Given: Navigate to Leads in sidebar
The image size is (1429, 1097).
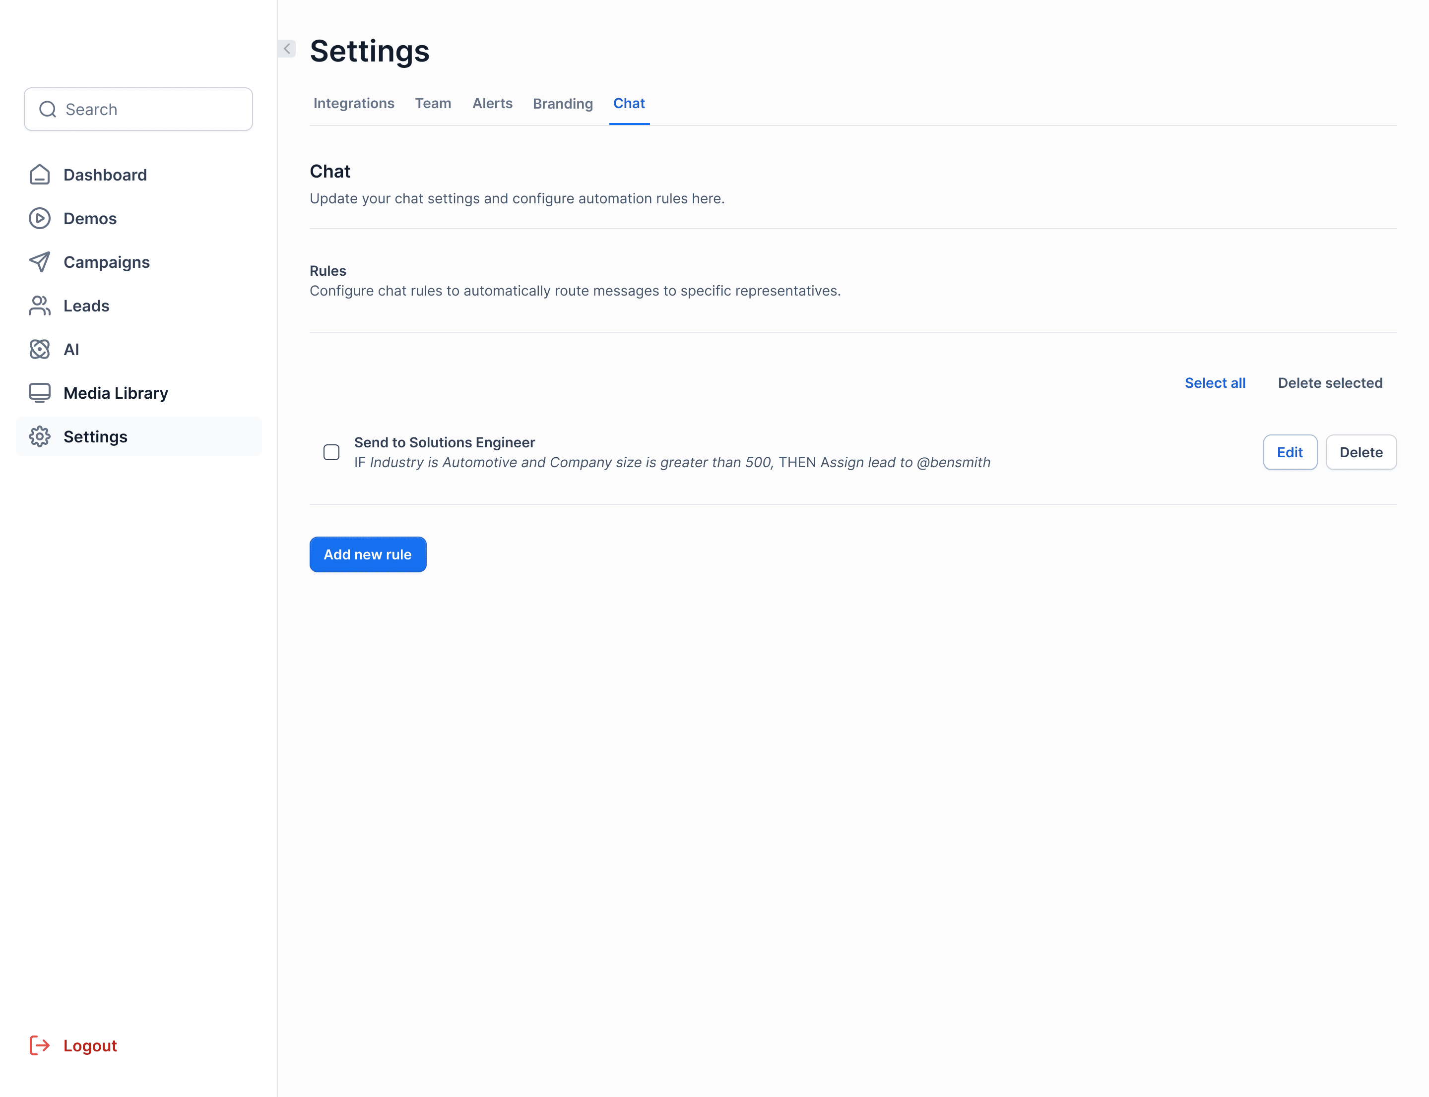Looking at the screenshot, I should pyautogui.click(x=138, y=306).
